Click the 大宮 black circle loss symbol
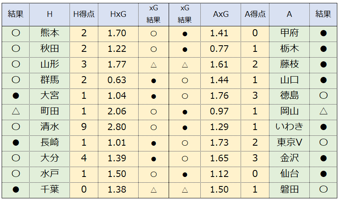The height and width of the screenshot is (200, 341). click(x=16, y=95)
